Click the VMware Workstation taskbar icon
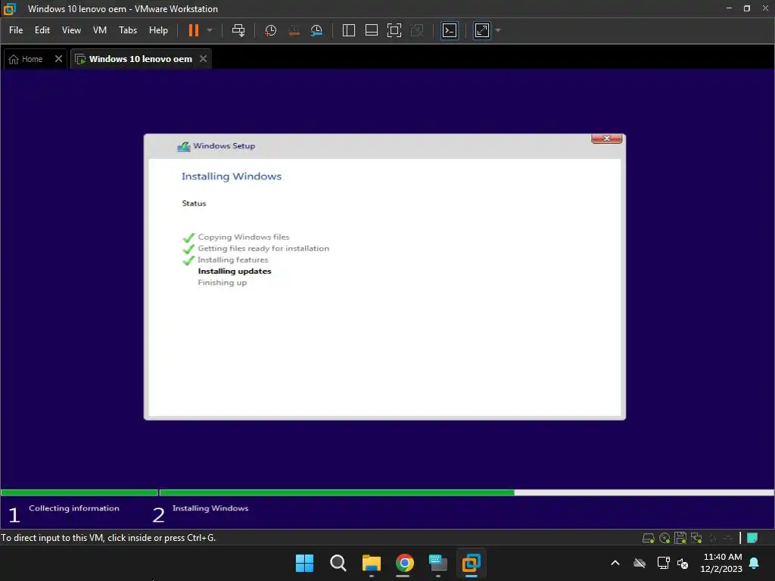The height and width of the screenshot is (581, 775). point(471,563)
